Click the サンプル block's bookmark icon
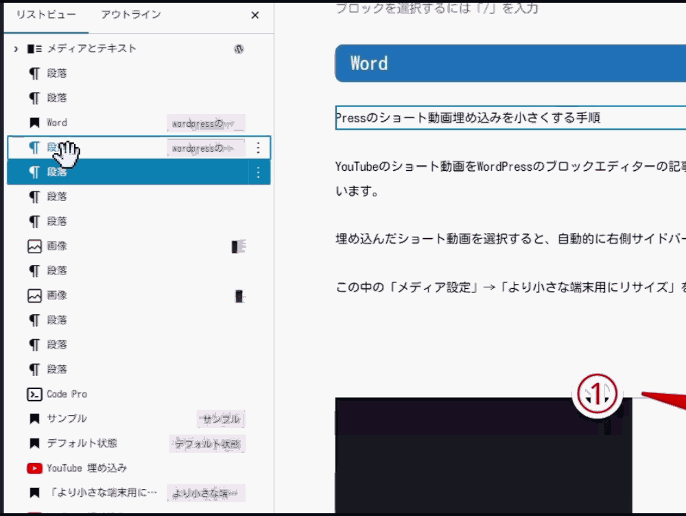 click(34, 419)
